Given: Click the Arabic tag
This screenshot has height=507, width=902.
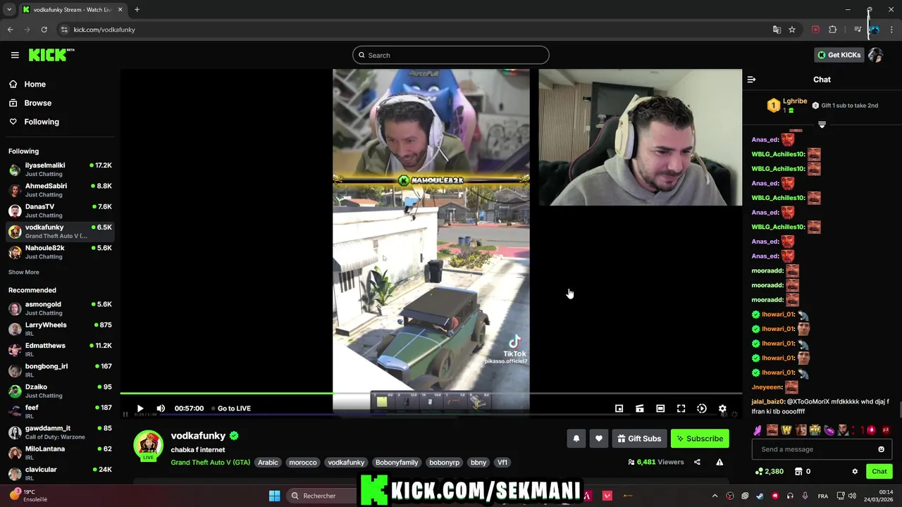Looking at the screenshot, I should pos(268,463).
